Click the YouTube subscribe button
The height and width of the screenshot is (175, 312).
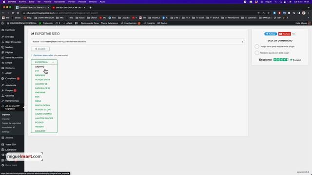click(285, 34)
